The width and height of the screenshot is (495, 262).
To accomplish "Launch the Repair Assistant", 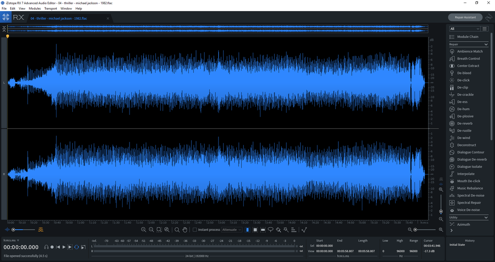I will [x=465, y=17].
